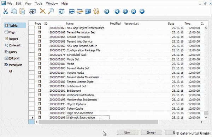Select the Media Set table row
This screenshot has height=137, width=212.
coord(116,59)
